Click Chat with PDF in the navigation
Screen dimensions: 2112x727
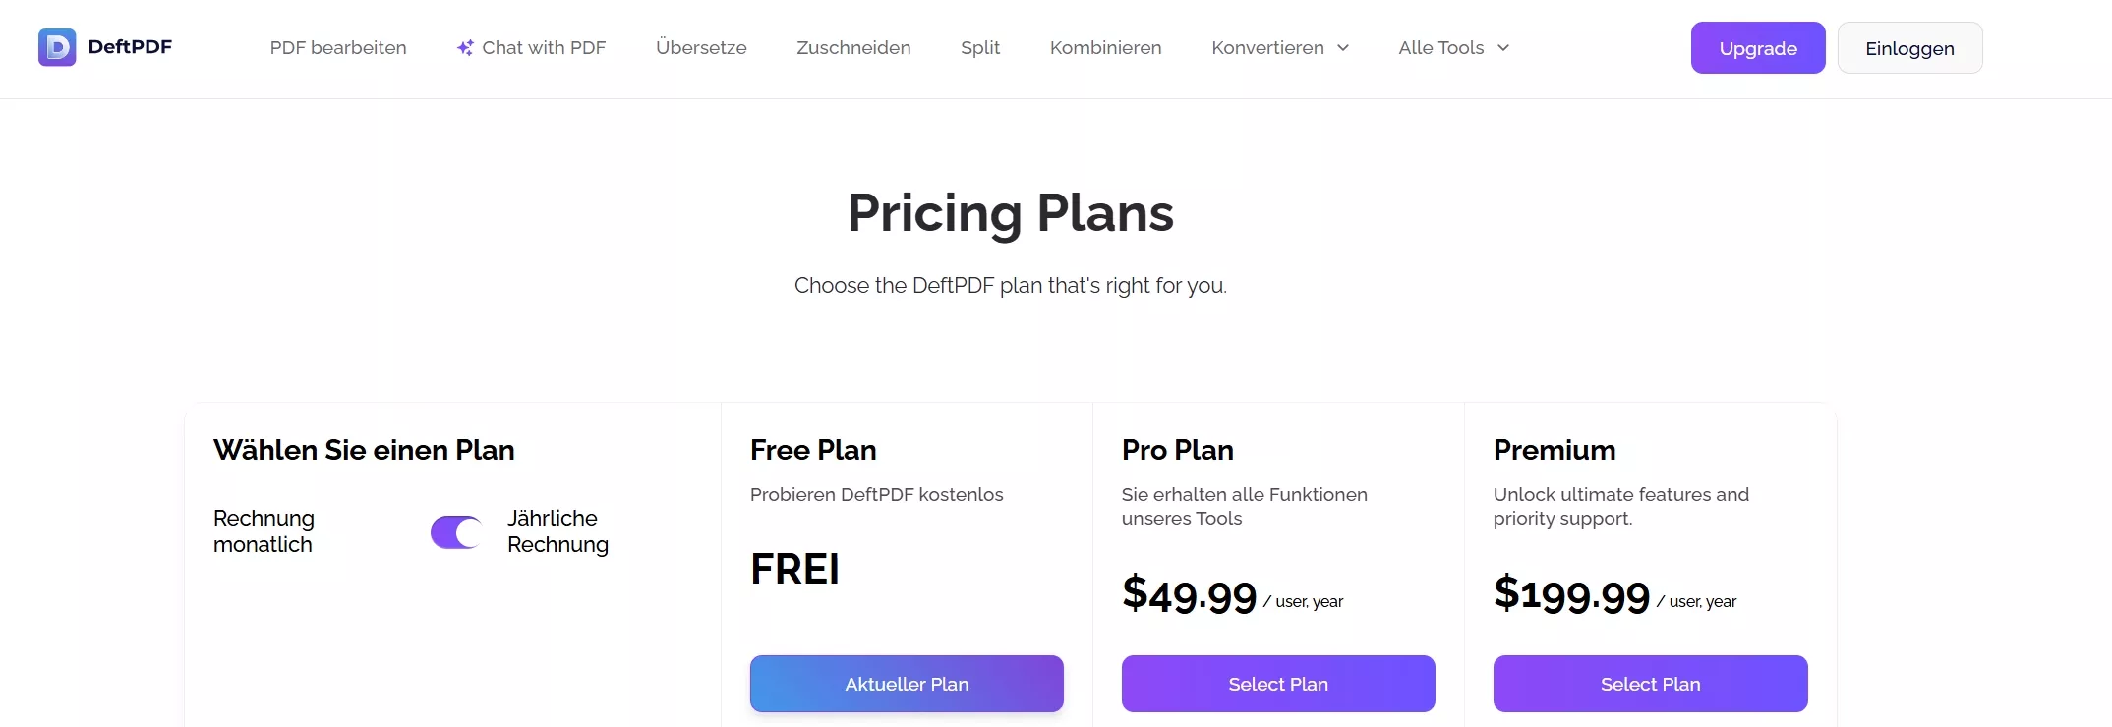click(x=544, y=47)
